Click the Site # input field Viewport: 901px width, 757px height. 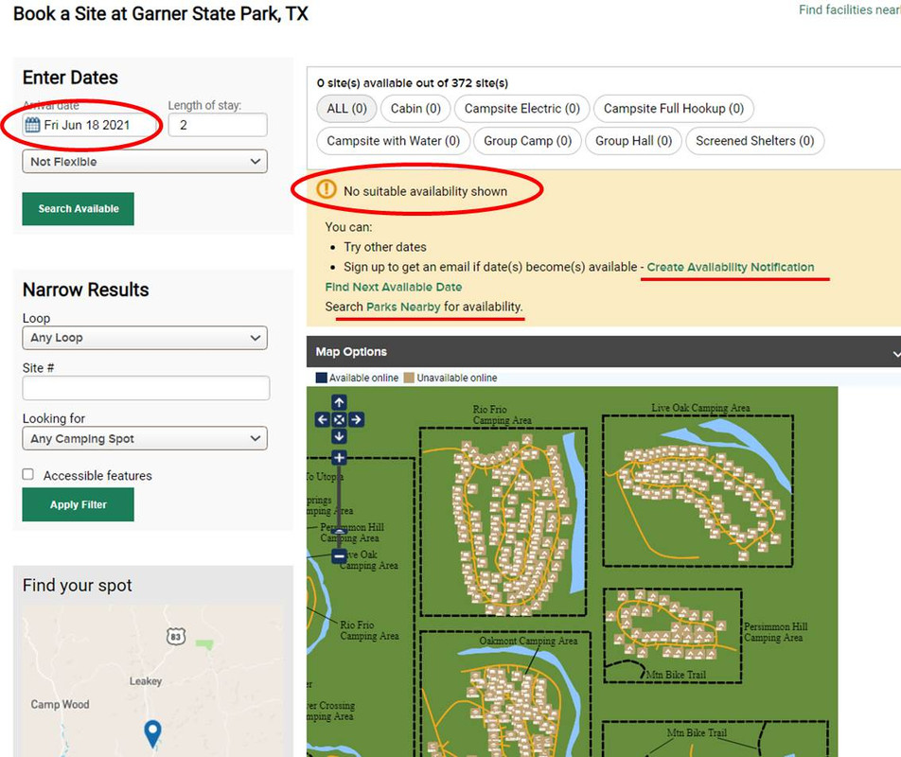coord(146,388)
